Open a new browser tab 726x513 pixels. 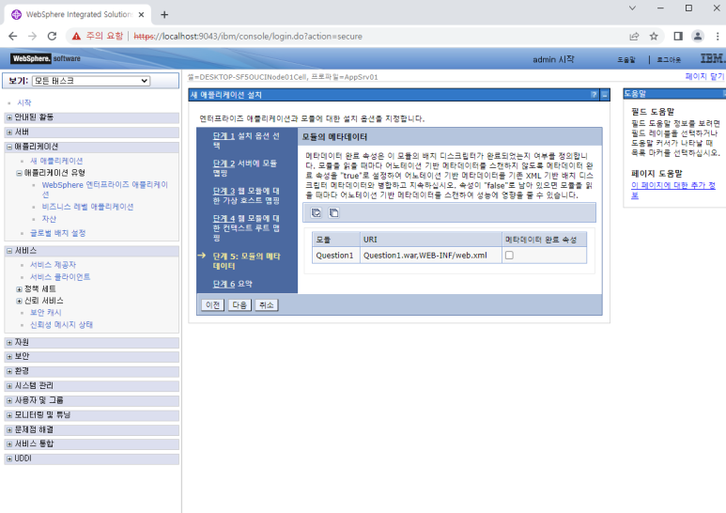[164, 15]
